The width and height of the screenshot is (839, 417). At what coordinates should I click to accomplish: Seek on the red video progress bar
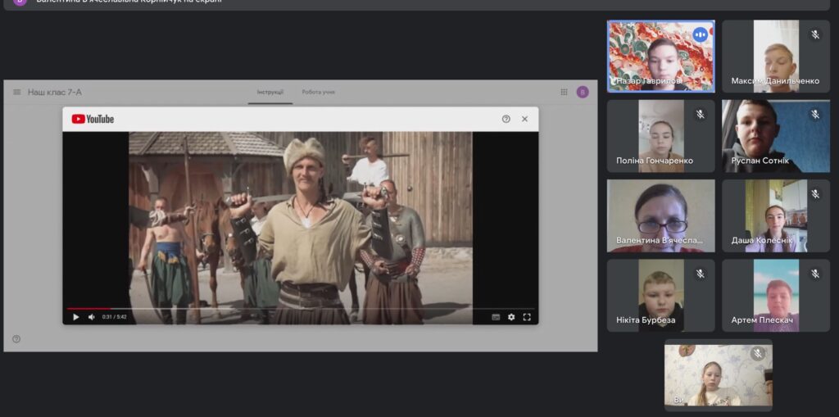point(300,309)
